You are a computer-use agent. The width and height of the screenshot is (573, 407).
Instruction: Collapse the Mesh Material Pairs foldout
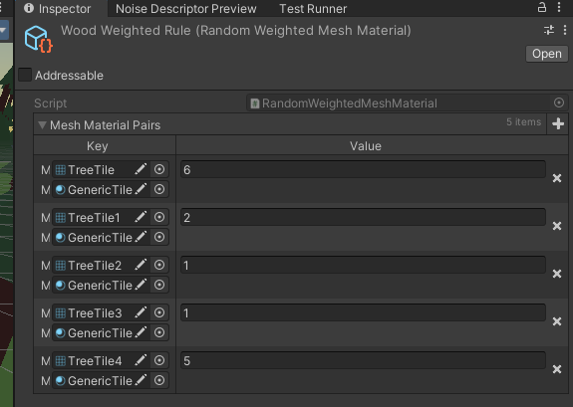point(43,125)
